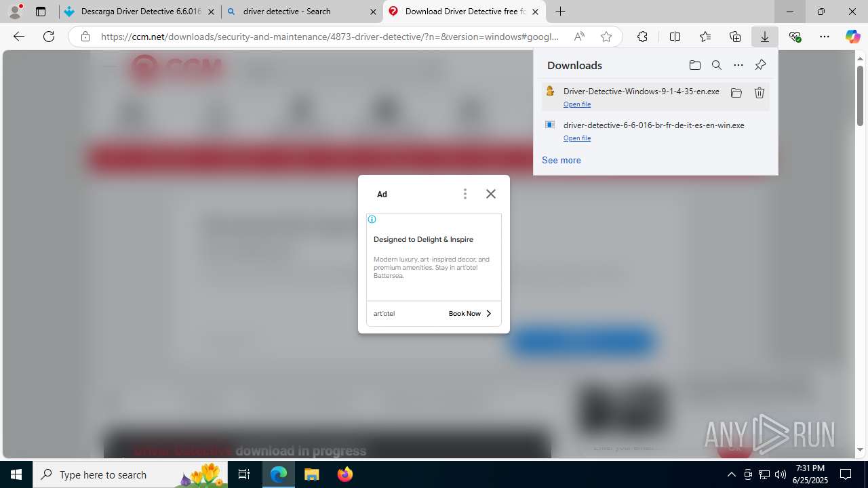Switch to driver detective Search tab
This screenshot has width=868, height=488.
[302, 12]
